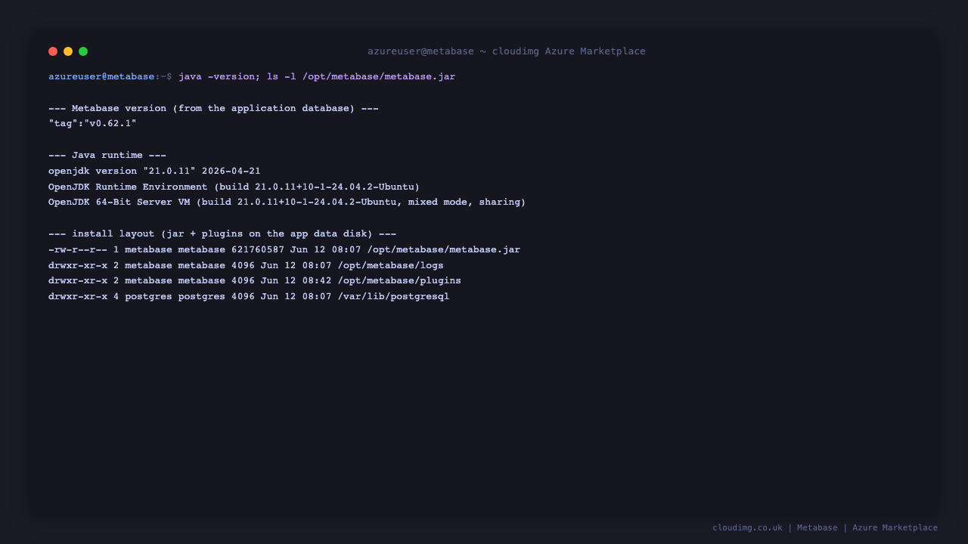This screenshot has width=968, height=544.
Task: Click the heading '--- install layout (jar + plugins...) ---'
Action: 222,233
